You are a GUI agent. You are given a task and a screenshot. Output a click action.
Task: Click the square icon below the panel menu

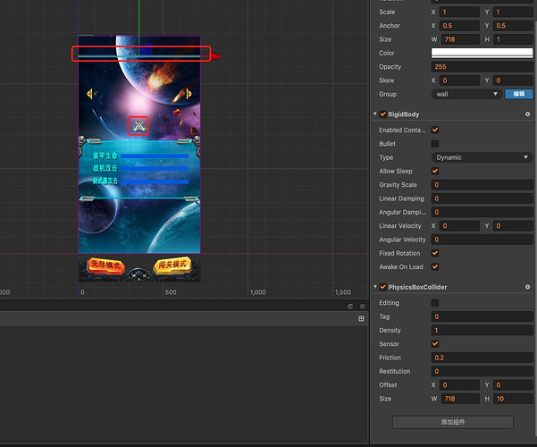pyautogui.click(x=361, y=319)
